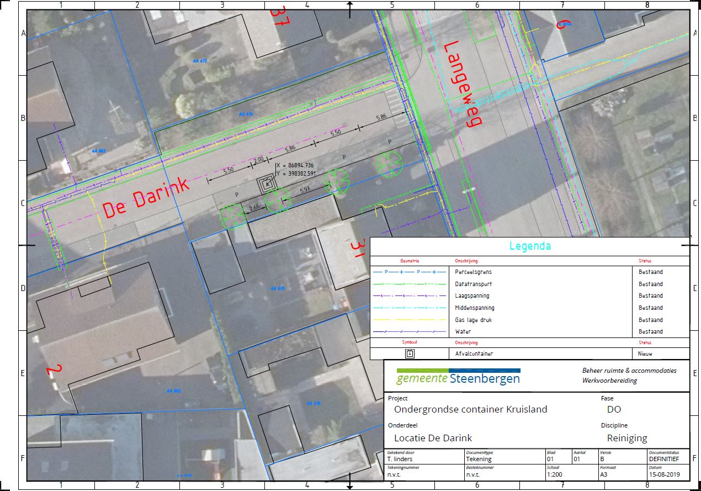Screen dimensions: 701x491
Task: Click the Datatransport green line sample
Action: [x=409, y=284]
